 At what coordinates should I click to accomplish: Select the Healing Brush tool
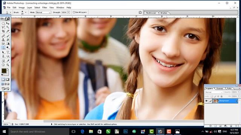(3, 36)
